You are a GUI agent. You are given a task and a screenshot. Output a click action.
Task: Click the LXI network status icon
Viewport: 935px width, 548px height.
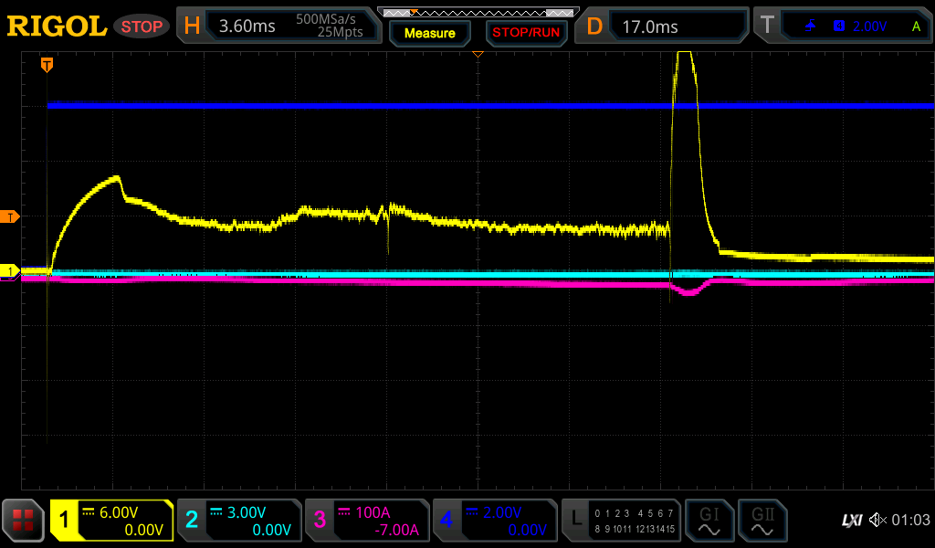[x=851, y=521]
